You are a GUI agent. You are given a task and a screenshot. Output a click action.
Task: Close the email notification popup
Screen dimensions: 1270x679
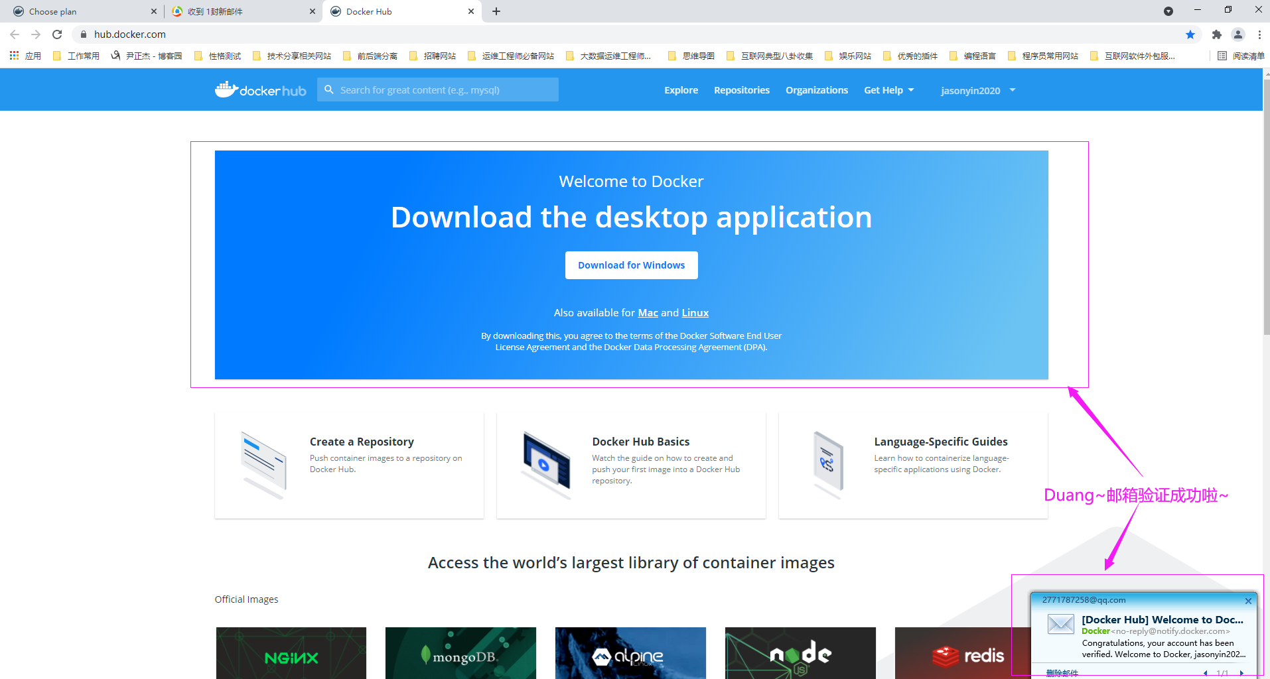(x=1248, y=601)
